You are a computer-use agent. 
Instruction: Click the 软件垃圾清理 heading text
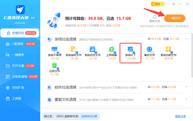(66, 87)
